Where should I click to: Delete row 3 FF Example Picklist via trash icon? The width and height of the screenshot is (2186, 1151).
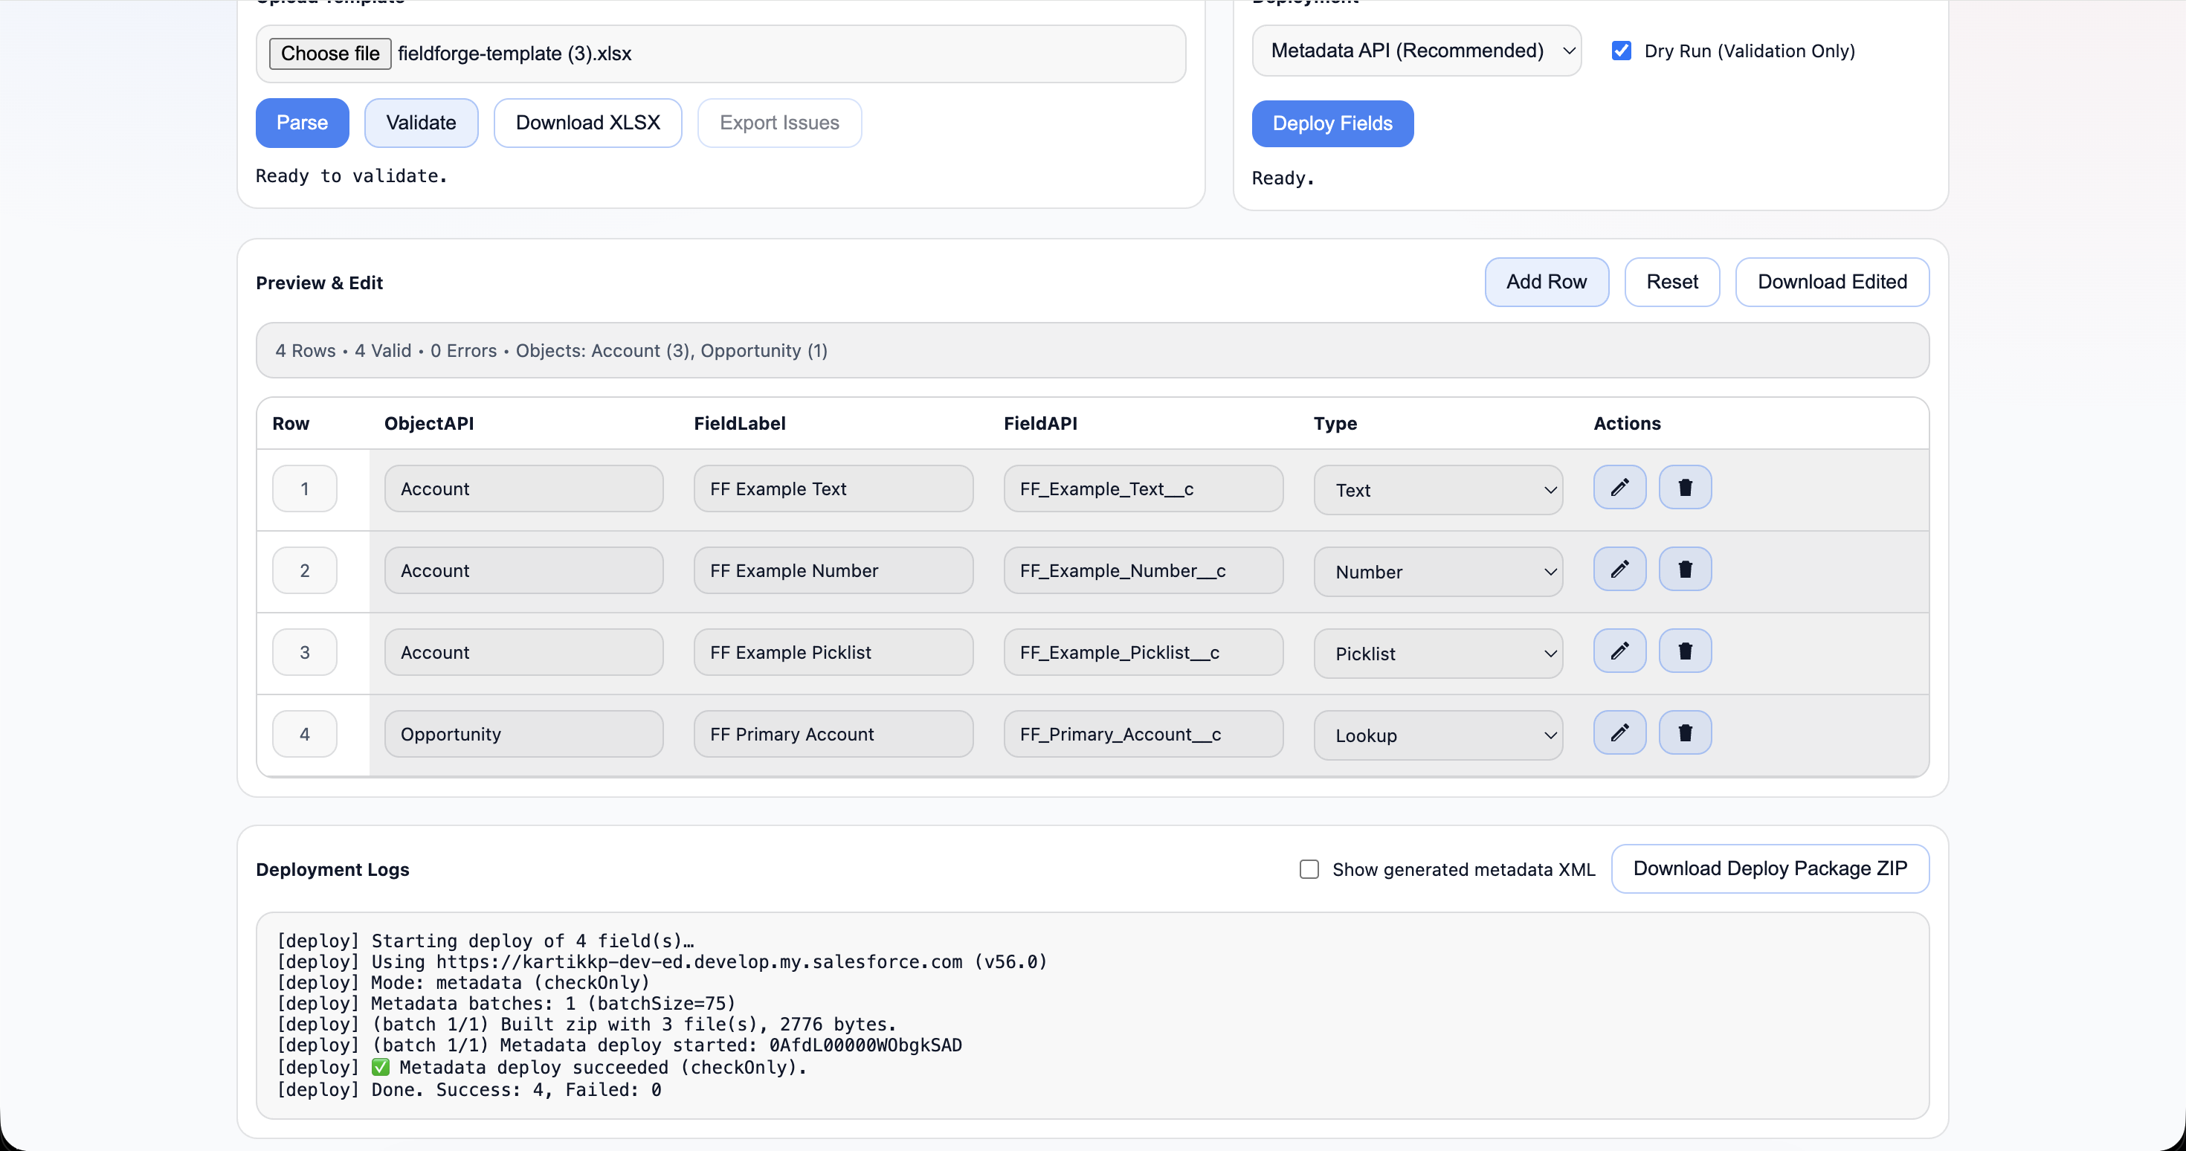click(x=1684, y=651)
